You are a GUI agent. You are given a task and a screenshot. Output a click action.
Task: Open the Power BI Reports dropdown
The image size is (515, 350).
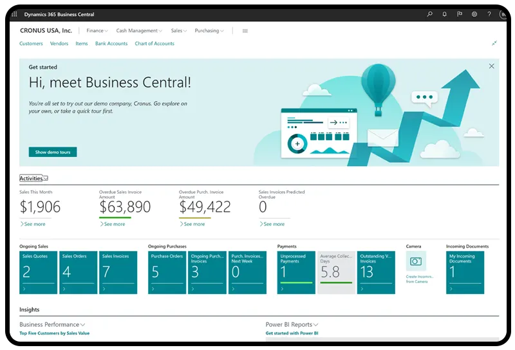point(315,325)
